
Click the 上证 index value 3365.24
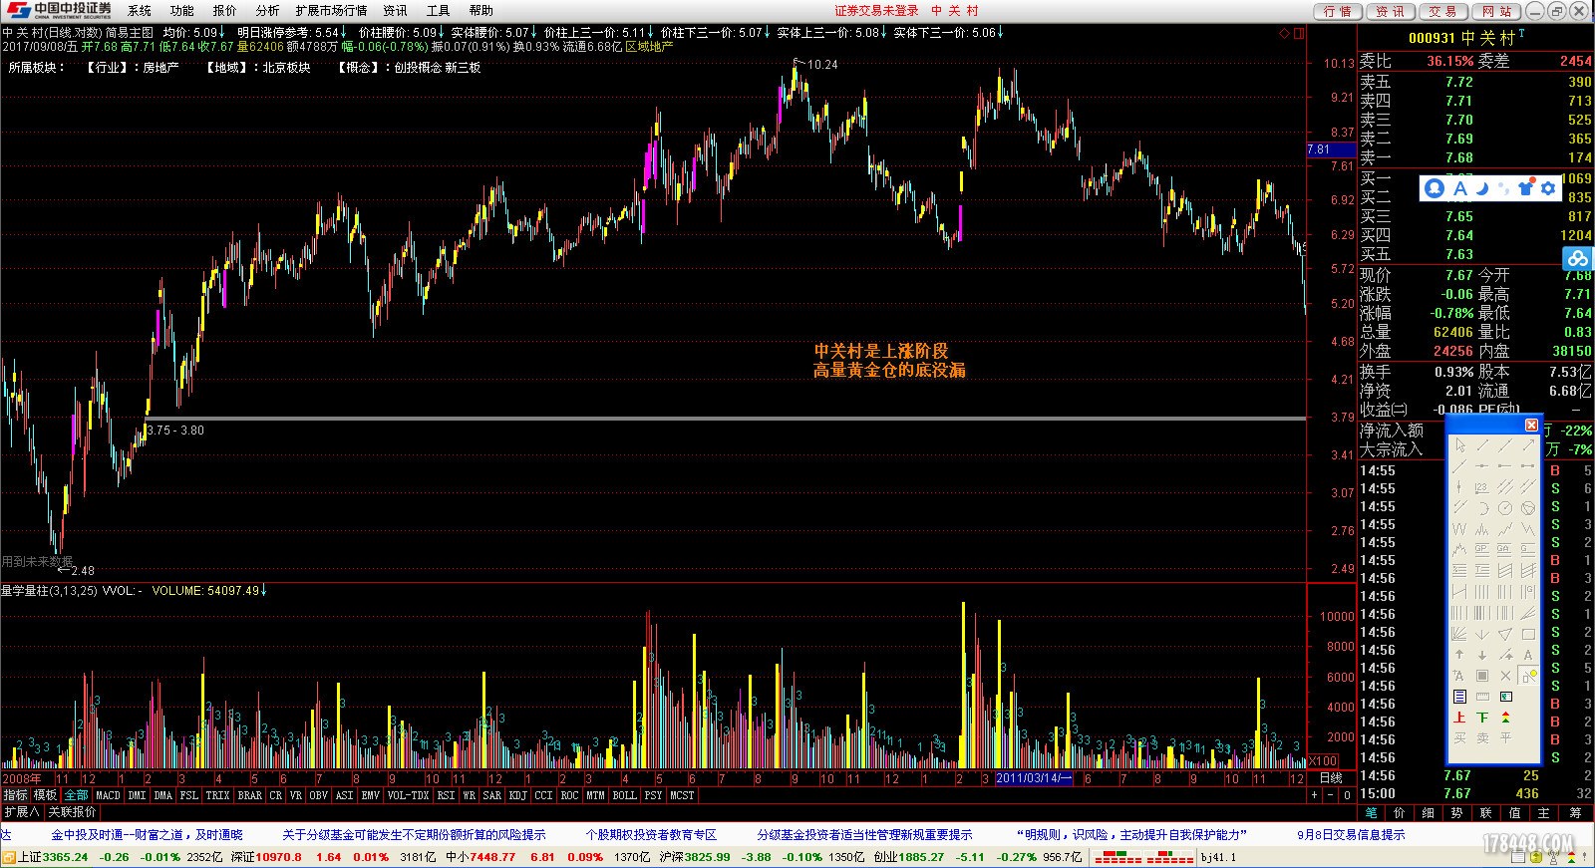[66, 857]
